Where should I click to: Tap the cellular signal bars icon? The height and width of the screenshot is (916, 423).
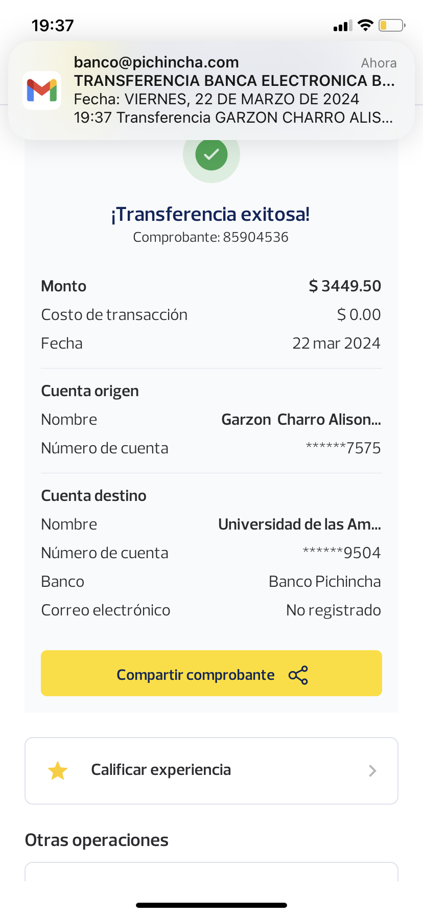point(343,26)
